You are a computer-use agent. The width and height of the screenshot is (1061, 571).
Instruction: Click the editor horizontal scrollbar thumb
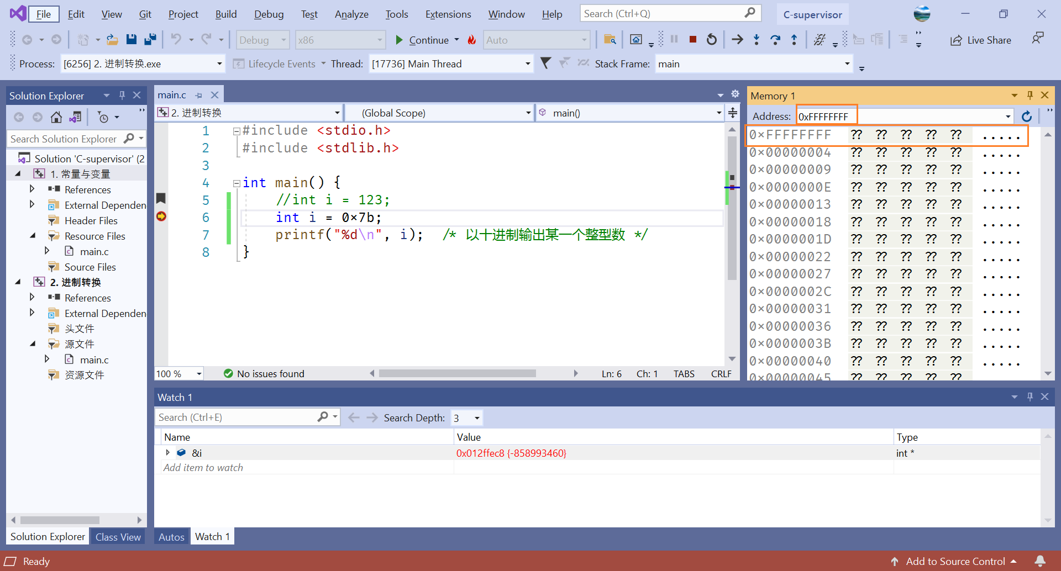457,374
